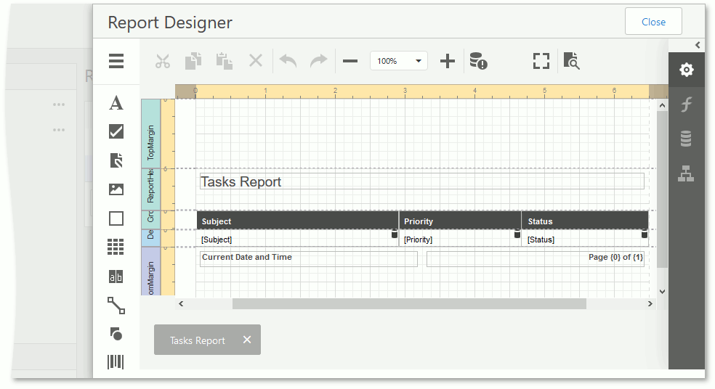Close the Tasks Report tab
715x389 pixels.
(247, 340)
